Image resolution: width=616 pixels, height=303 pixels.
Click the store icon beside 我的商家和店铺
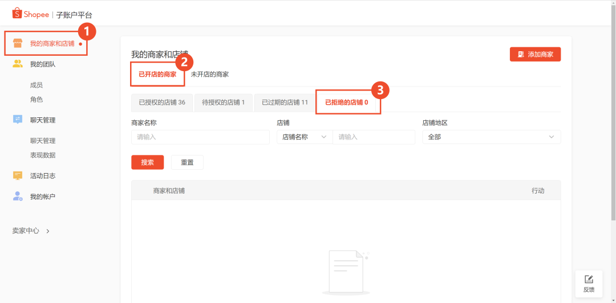18,43
